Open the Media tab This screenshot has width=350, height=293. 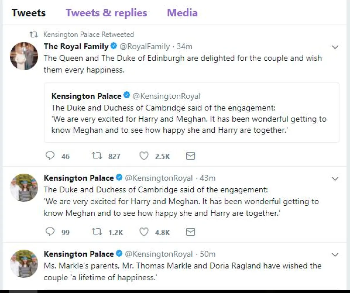tap(182, 13)
